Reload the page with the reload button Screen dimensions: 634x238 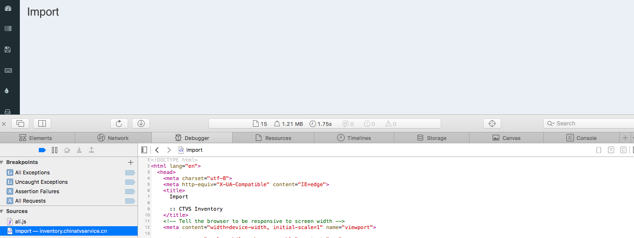coord(119,123)
